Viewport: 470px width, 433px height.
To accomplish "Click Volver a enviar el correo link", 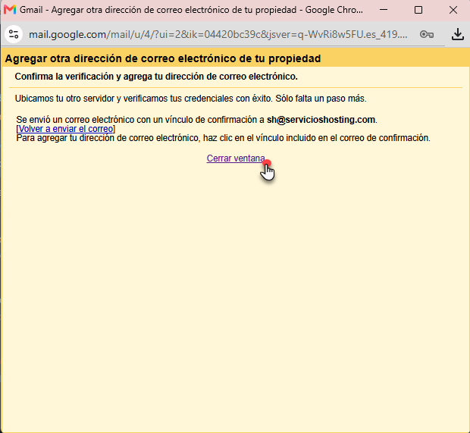I will [66, 129].
